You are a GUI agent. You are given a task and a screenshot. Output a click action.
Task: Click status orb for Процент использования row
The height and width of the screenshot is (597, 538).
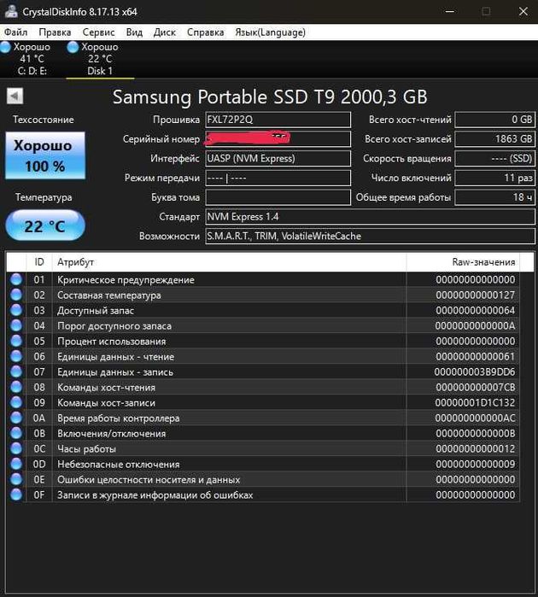[16, 341]
